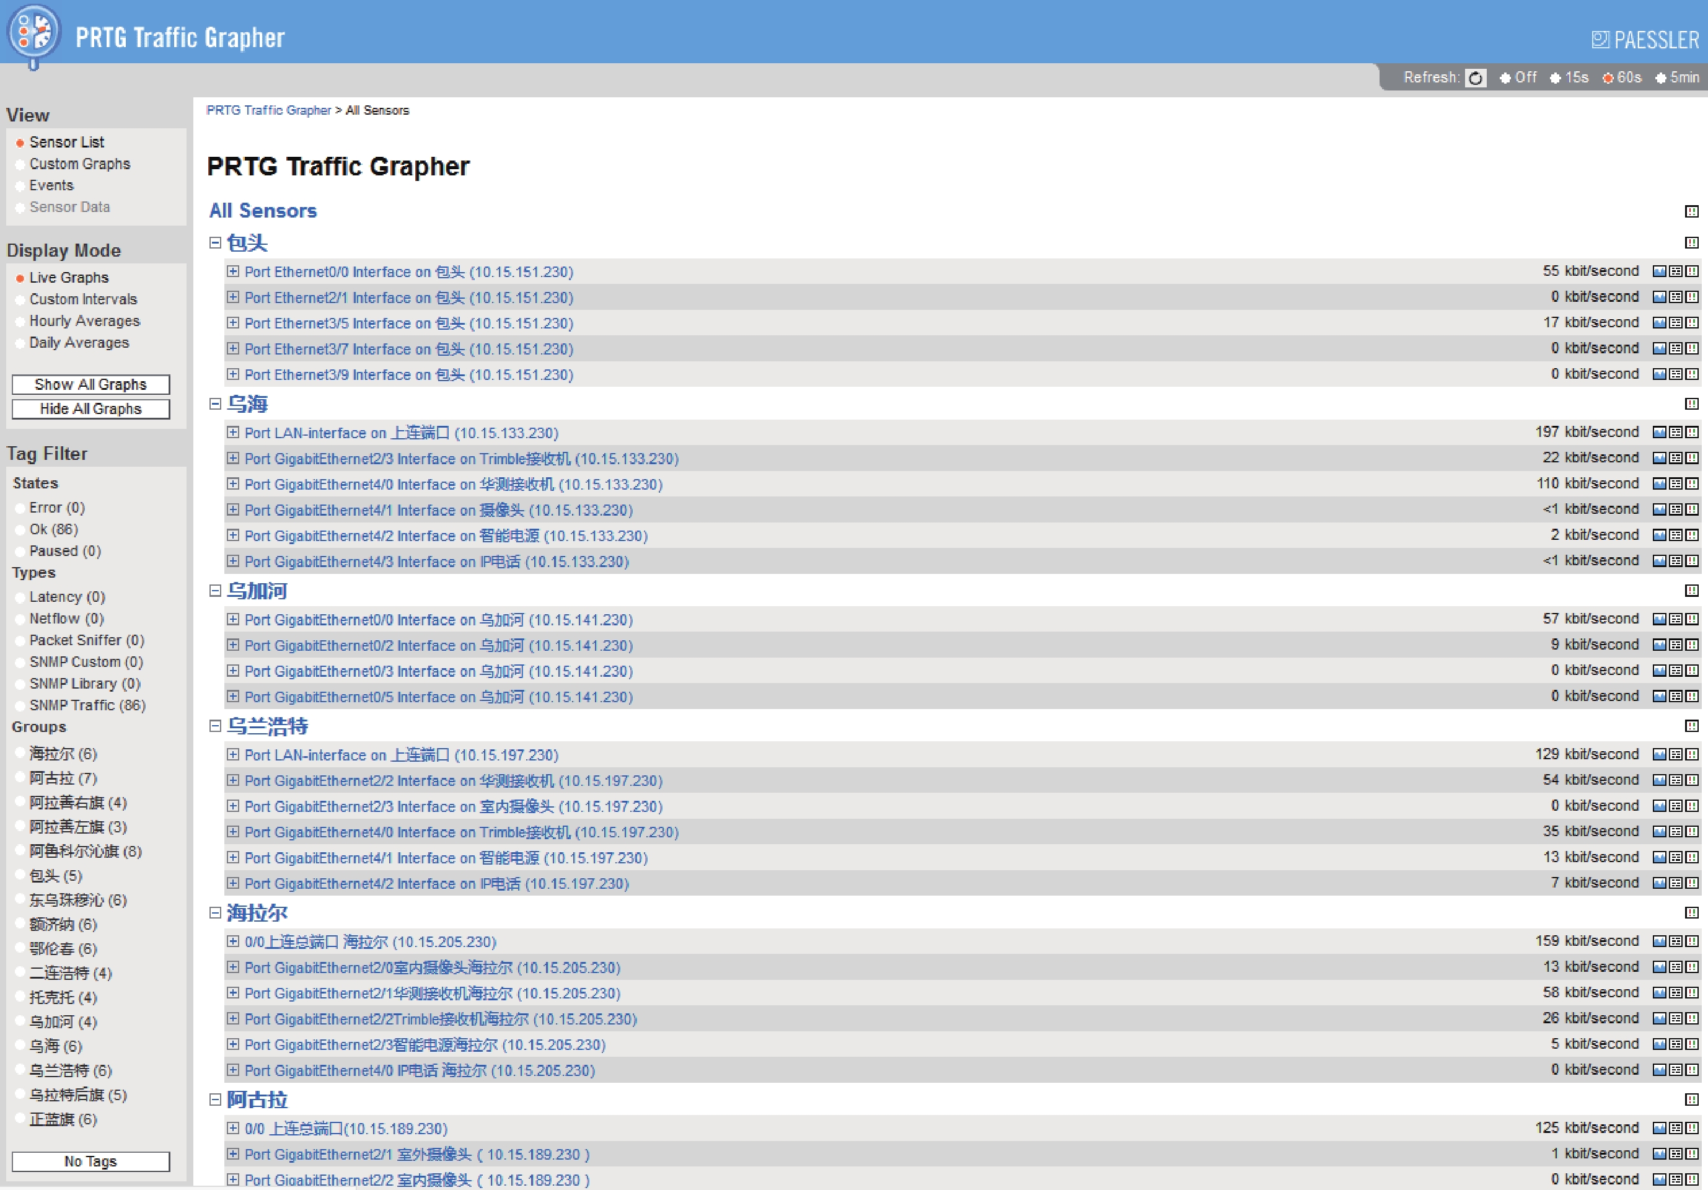Collapse the 阿古拉 sensor group
Screen dimensions: 1708x1190
pyautogui.click(x=215, y=1100)
